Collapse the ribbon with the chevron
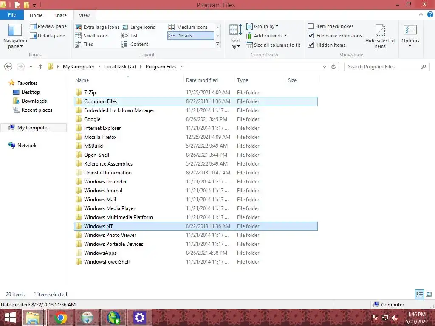The image size is (435, 326). (x=421, y=15)
